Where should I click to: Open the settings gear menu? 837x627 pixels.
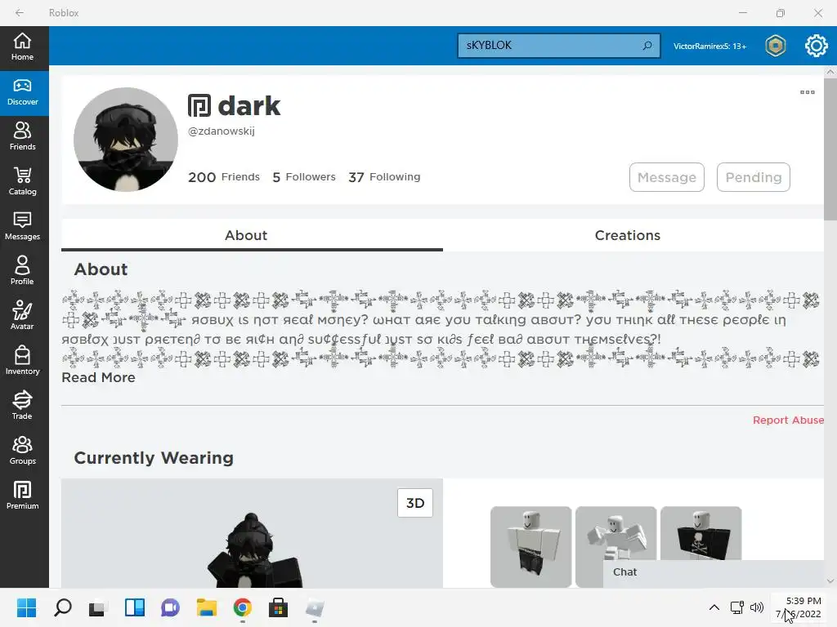point(817,46)
